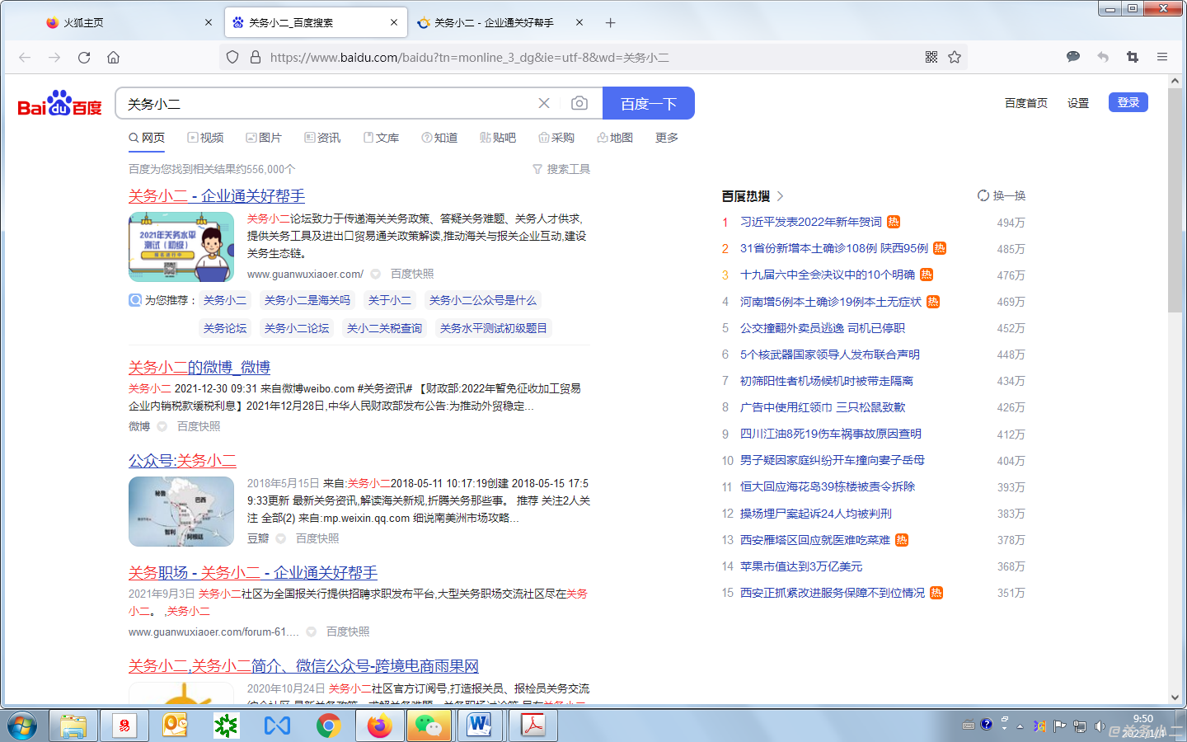The height and width of the screenshot is (742, 1187).
Task: Expand 百度热搜 chevron
Action: click(780, 196)
